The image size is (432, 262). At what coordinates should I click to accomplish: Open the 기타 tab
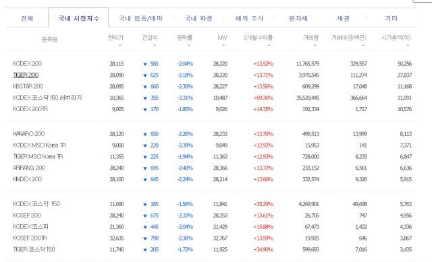391,18
